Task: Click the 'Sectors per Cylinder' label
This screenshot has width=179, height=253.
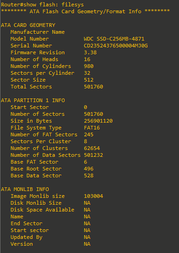Action: [x=42, y=73]
